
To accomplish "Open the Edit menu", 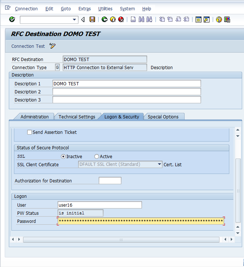I will coord(49,9).
